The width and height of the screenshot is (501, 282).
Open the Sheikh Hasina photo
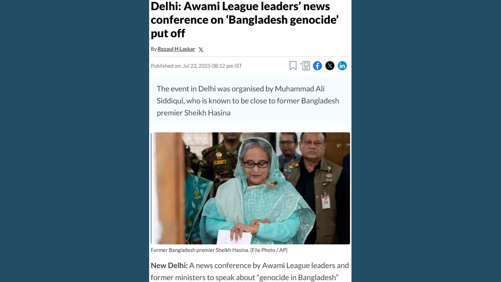coord(250,188)
